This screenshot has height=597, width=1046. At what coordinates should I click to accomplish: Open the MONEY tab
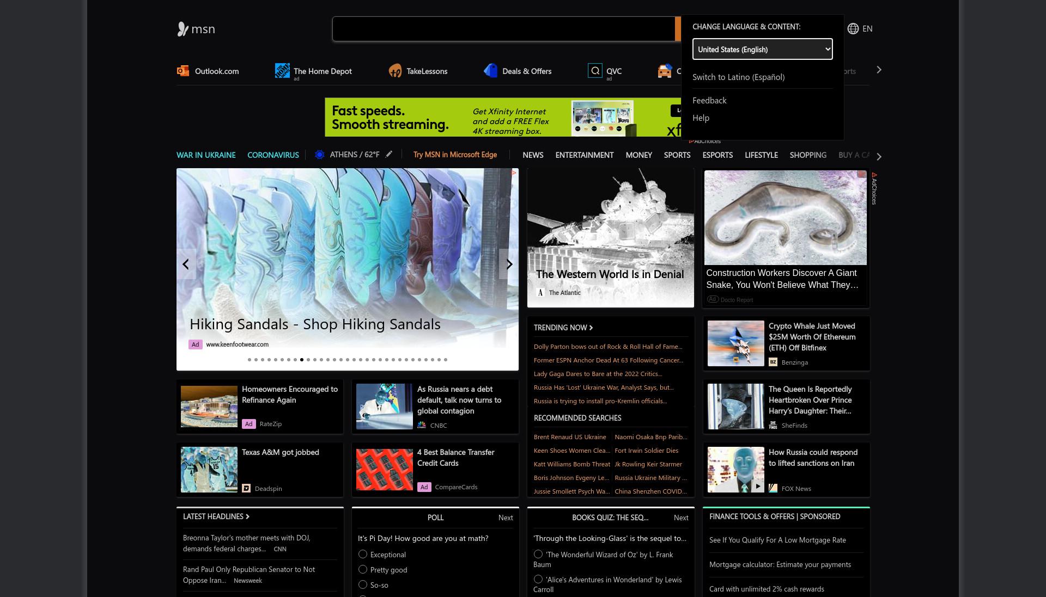[x=638, y=155]
